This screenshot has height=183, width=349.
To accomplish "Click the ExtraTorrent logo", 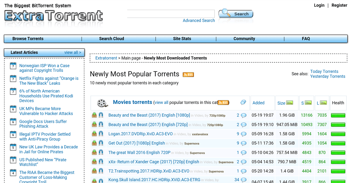I will coord(53,16).
